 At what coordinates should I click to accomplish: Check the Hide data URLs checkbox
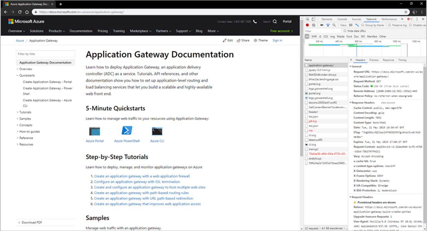tap(345, 31)
